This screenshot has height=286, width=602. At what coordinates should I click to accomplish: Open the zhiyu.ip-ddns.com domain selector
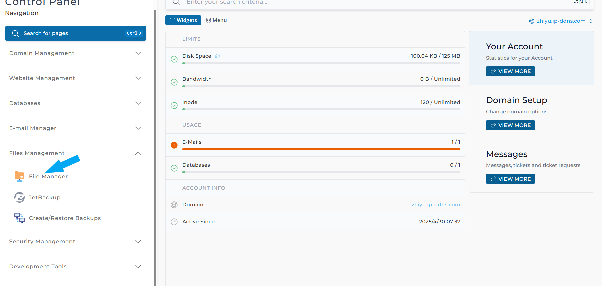point(561,21)
